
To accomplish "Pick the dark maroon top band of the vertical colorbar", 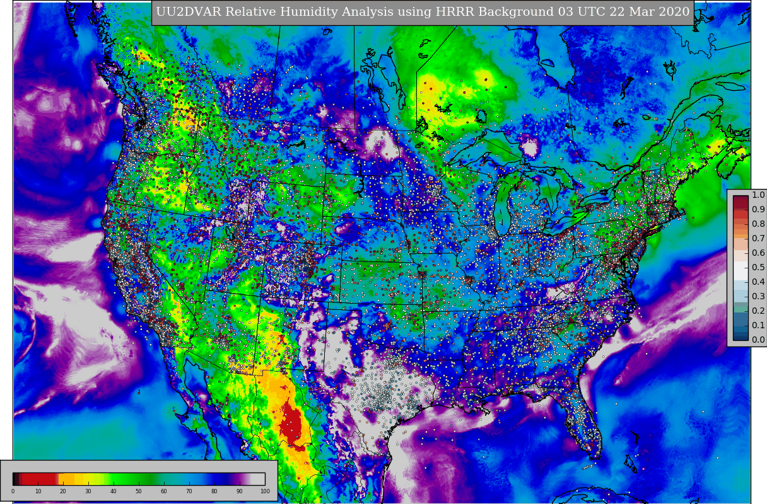I will click(741, 202).
